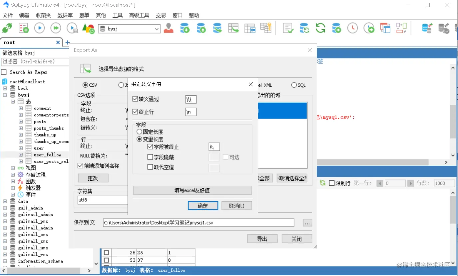
Task: Expand the book database node
Action: [5, 88]
